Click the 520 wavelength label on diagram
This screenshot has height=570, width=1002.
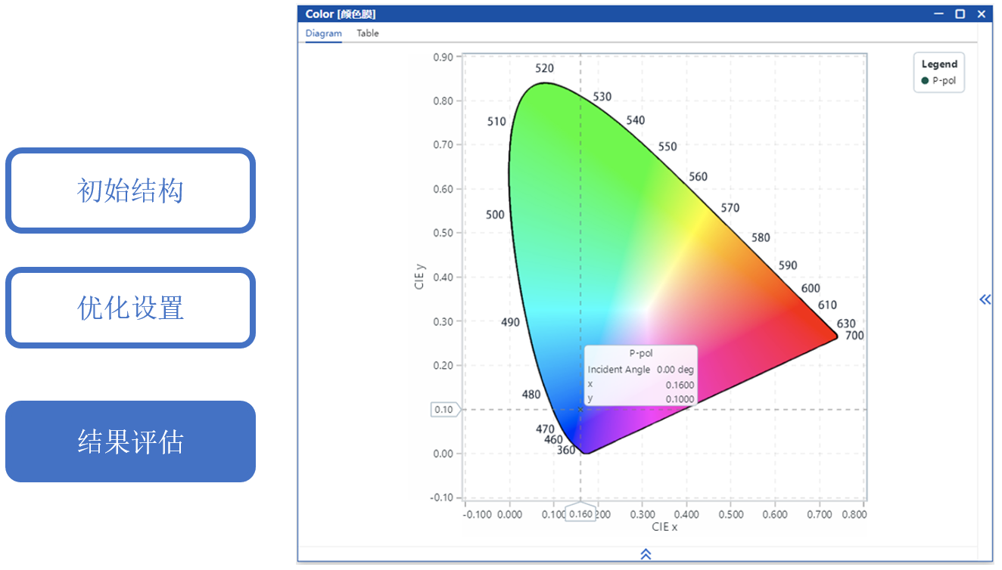tap(544, 69)
